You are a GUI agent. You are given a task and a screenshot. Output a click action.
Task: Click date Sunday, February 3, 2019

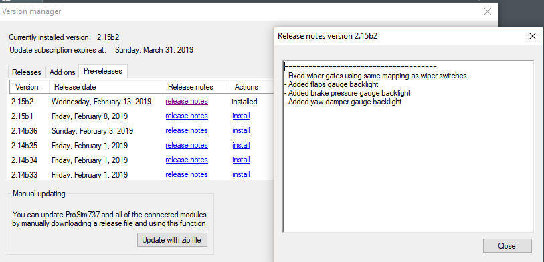coord(92,131)
